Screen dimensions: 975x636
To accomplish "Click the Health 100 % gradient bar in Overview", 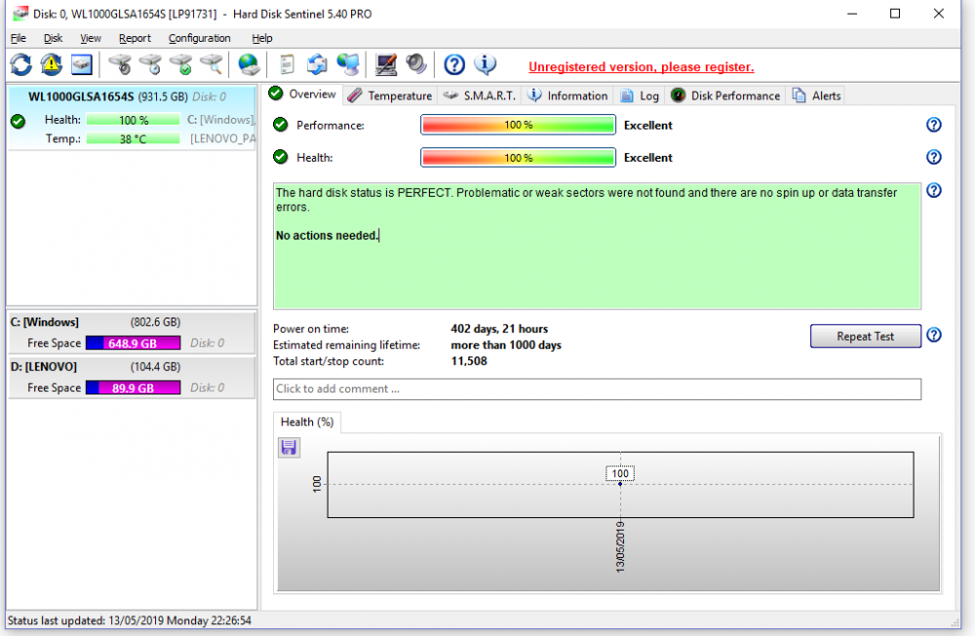I will 518,158.
